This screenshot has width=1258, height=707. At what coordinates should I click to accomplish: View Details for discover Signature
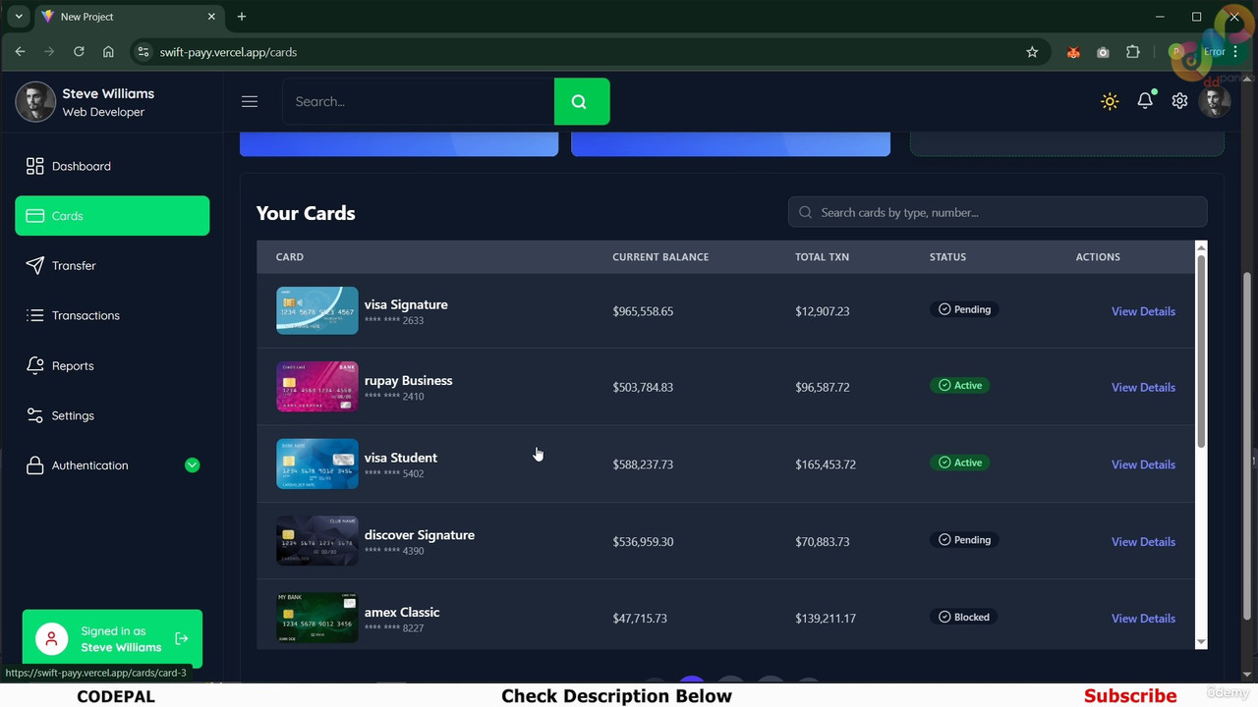click(1143, 542)
